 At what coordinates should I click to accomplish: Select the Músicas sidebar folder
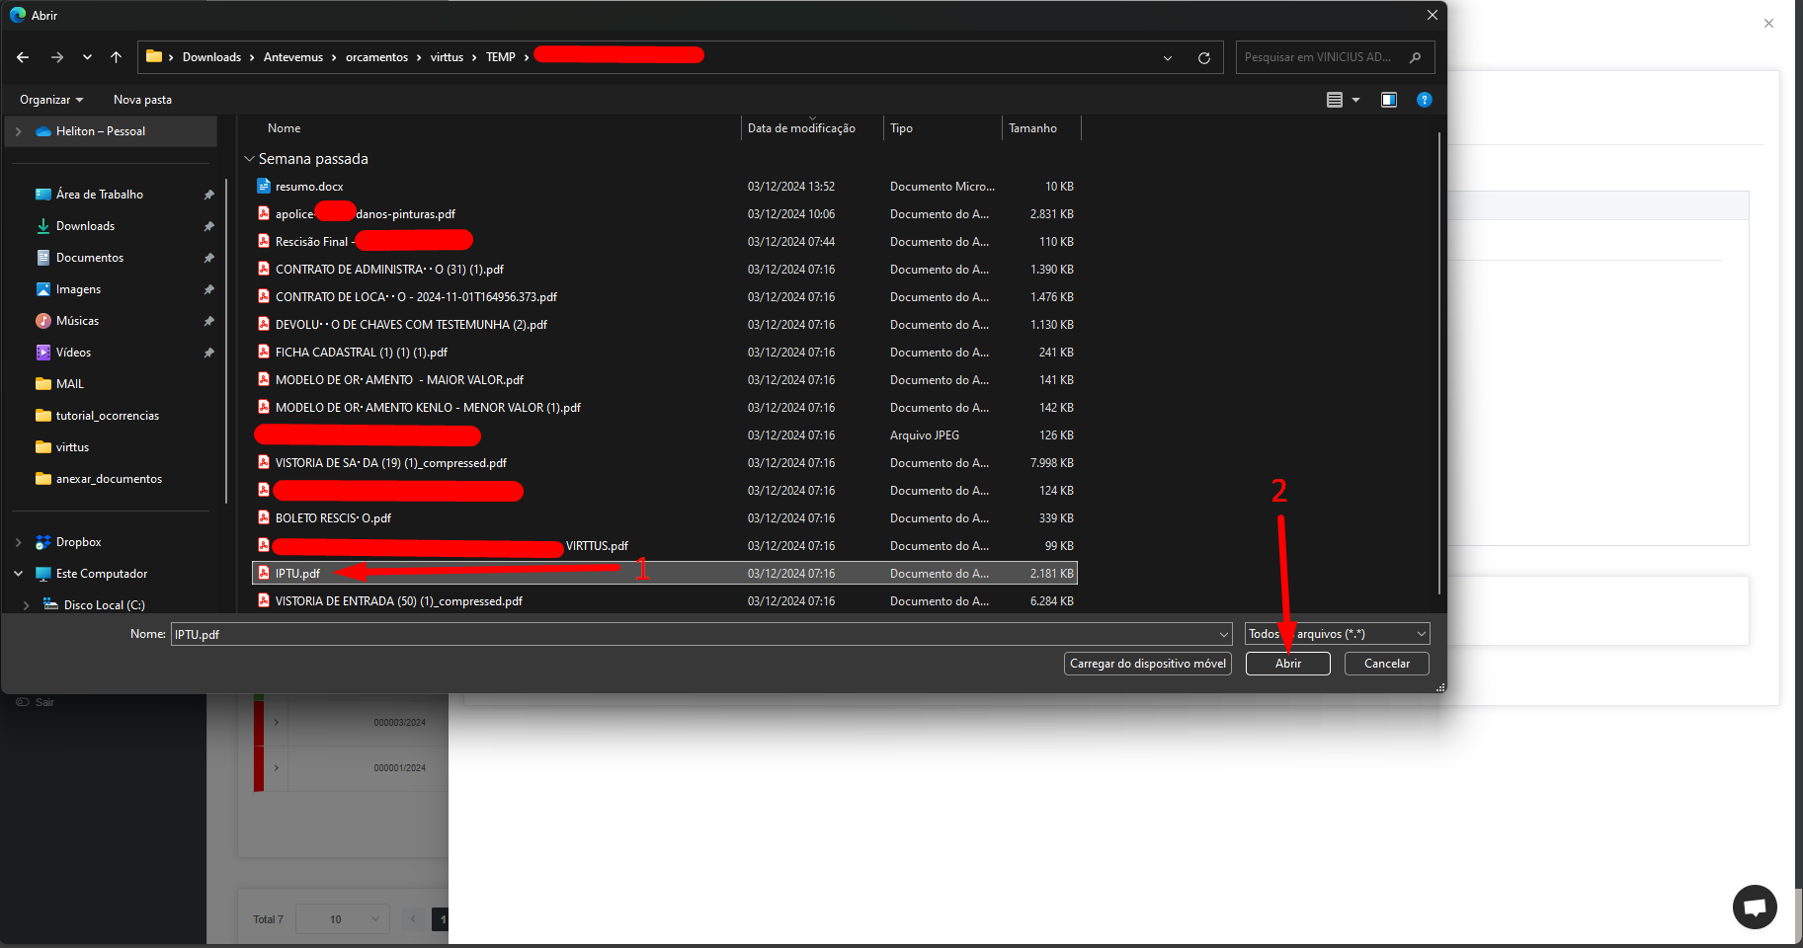(x=77, y=321)
